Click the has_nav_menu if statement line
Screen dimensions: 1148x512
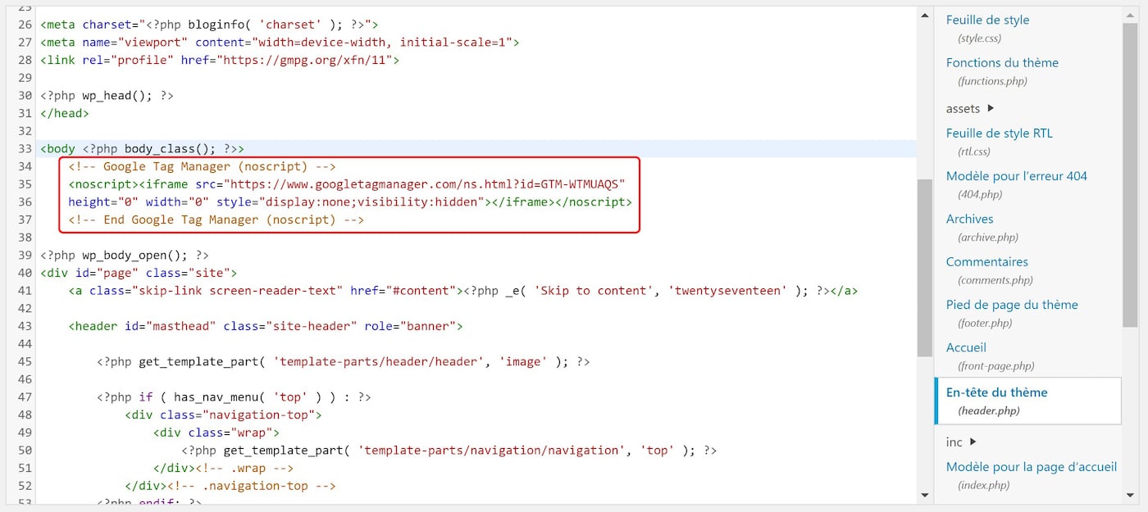point(234,397)
